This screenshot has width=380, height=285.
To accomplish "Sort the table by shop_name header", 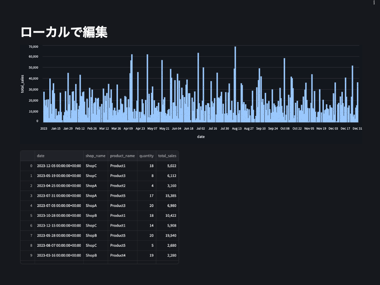I will tap(95, 156).
